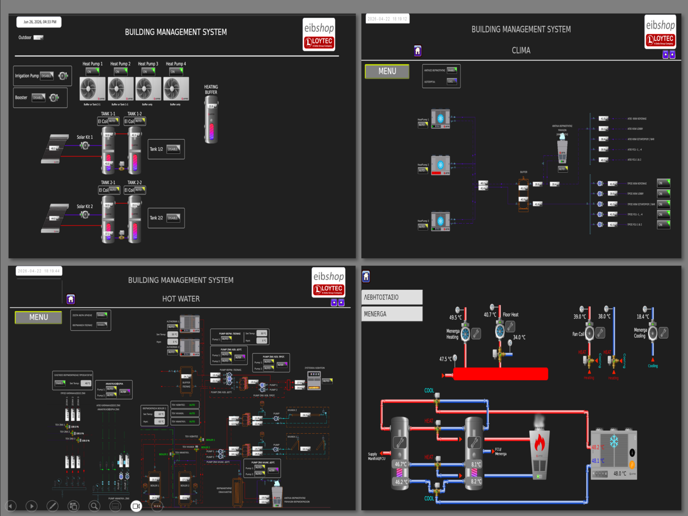Click the camera icon in the bottom toolbar
This screenshot has height=516, width=688.
(x=136, y=506)
